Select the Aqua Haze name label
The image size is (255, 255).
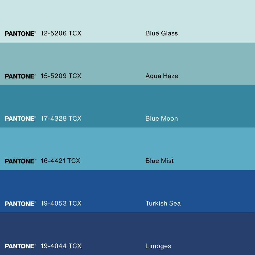click(162, 76)
